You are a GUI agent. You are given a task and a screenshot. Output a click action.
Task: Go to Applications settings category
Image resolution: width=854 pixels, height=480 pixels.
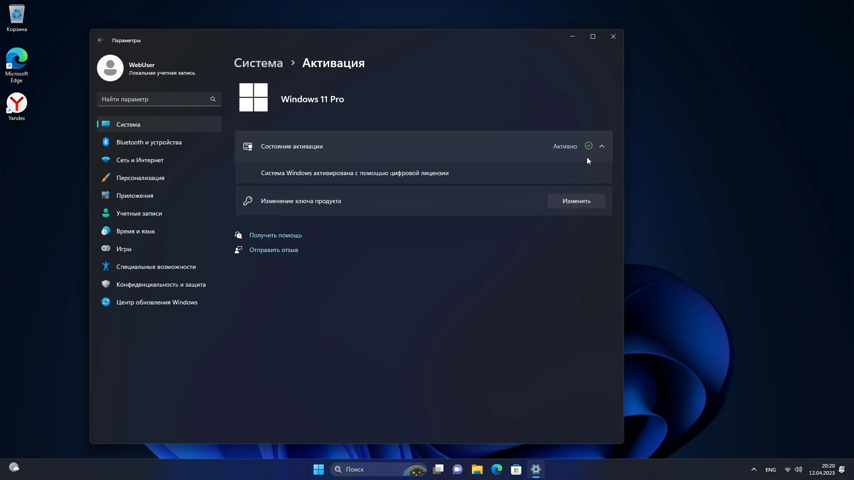(135, 196)
